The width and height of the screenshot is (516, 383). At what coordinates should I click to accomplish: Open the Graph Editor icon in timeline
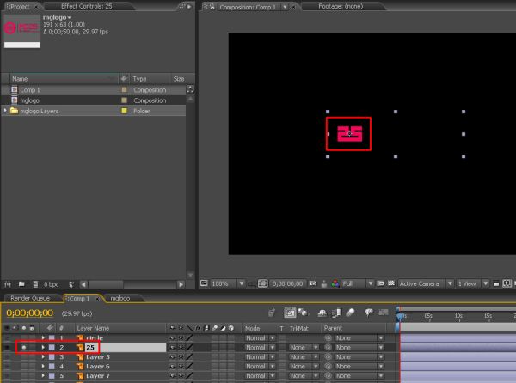tap(383, 313)
